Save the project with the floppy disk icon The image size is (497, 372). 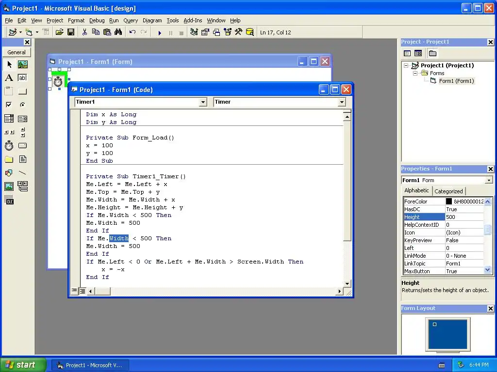pyautogui.click(x=71, y=32)
